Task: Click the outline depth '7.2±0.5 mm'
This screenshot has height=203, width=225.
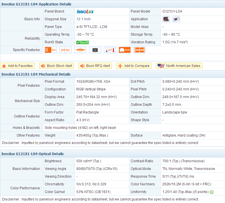Action: [172, 105]
